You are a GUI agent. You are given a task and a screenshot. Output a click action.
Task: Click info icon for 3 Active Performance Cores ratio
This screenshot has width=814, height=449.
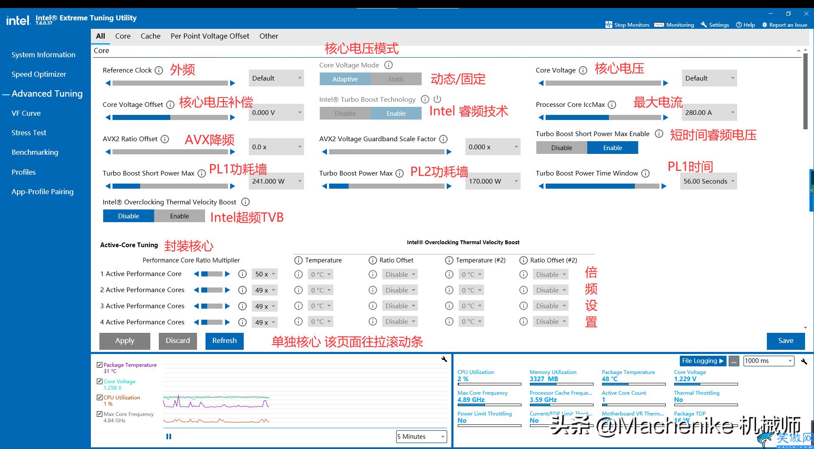tap(242, 306)
